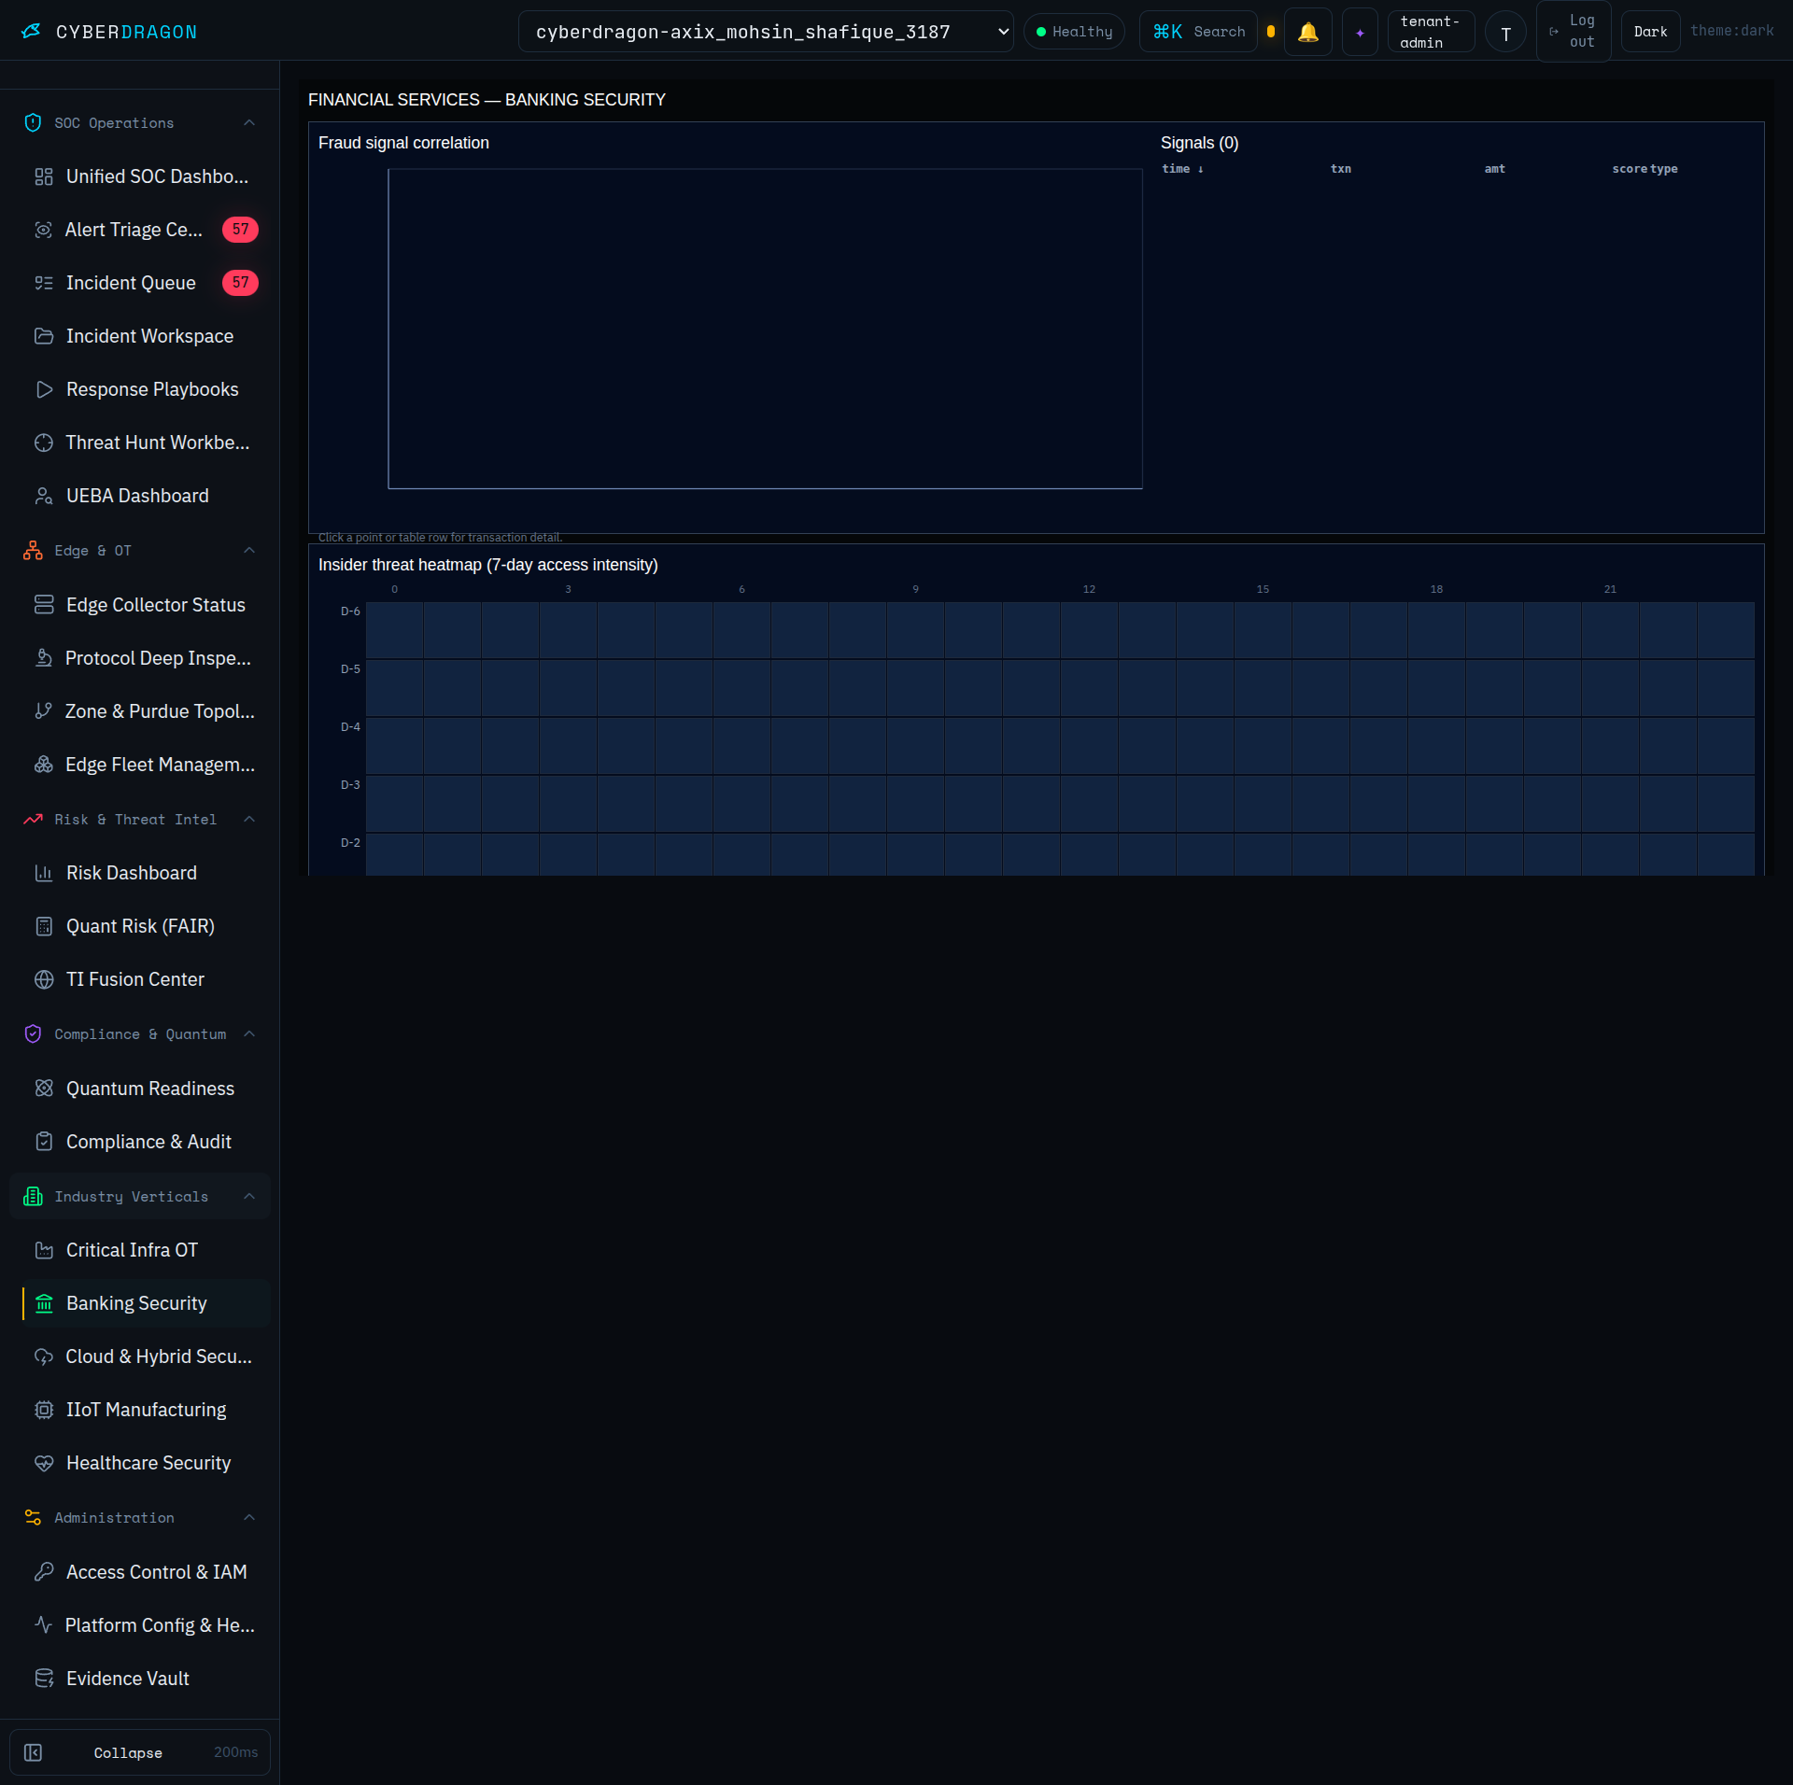
Task: Click the Incident Workspace folder icon
Action: point(44,336)
